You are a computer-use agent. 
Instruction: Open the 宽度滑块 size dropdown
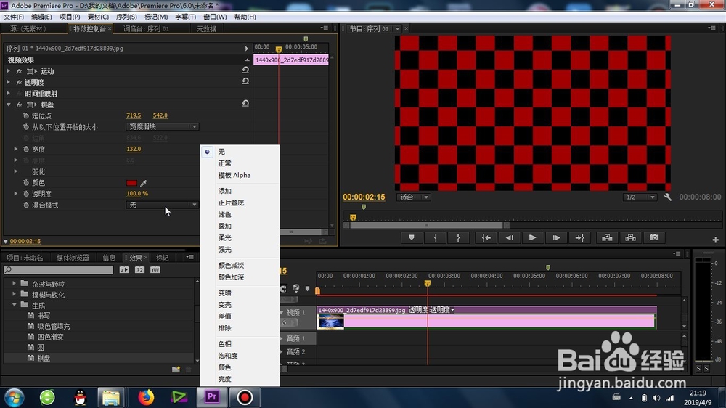point(162,126)
